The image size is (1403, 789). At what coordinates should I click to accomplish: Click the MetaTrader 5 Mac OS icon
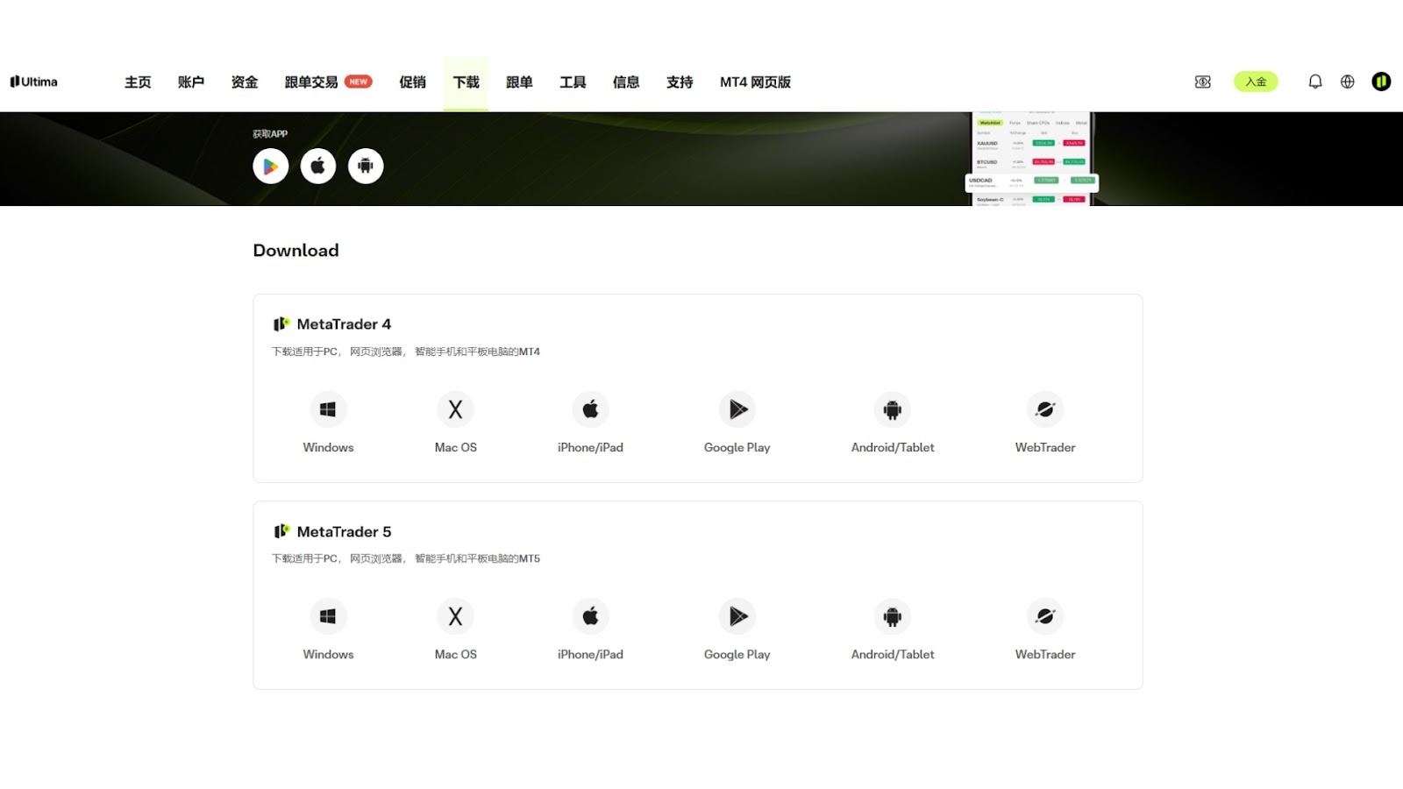coord(455,616)
